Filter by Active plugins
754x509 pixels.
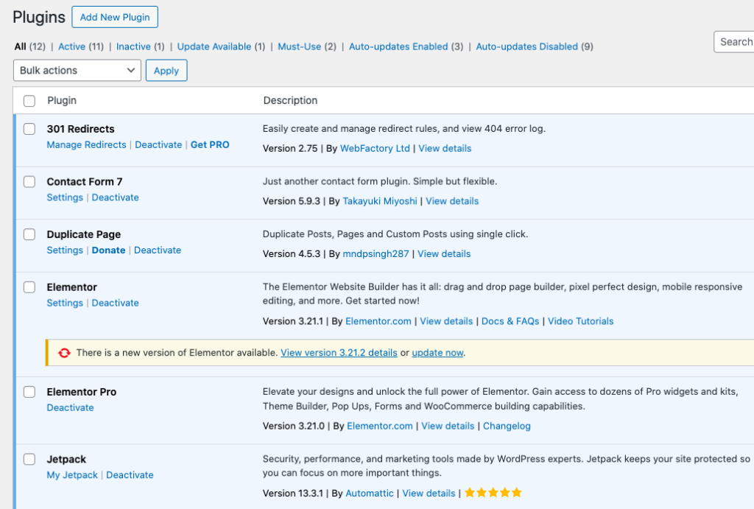click(x=71, y=46)
